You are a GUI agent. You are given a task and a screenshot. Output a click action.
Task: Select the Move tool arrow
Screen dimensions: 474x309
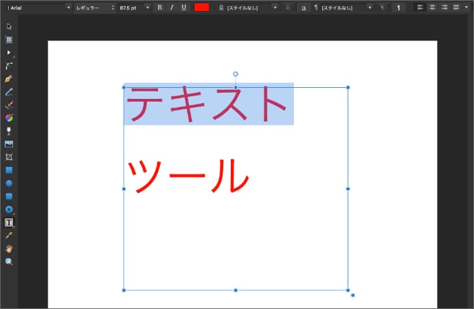[x=9, y=26]
